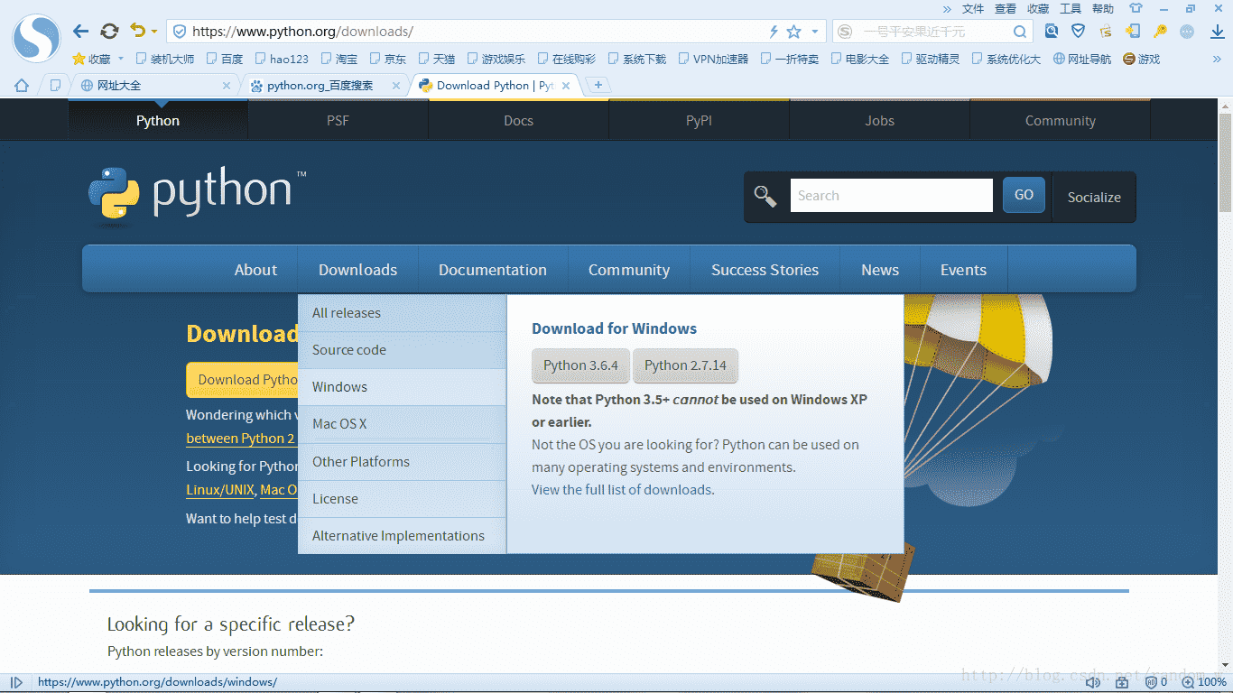Click the home icon on the tab bar
Image resolution: width=1233 pixels, height=693 pixels.
(22, 86)
